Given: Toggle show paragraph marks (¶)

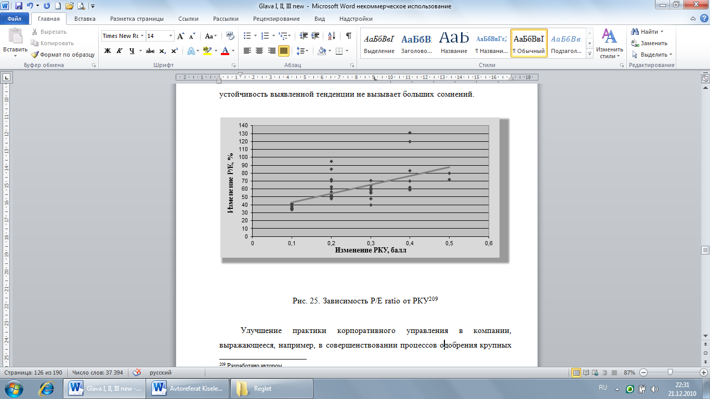Looking at the screenshot, I should pyautogui.click(x=348, y=36).
